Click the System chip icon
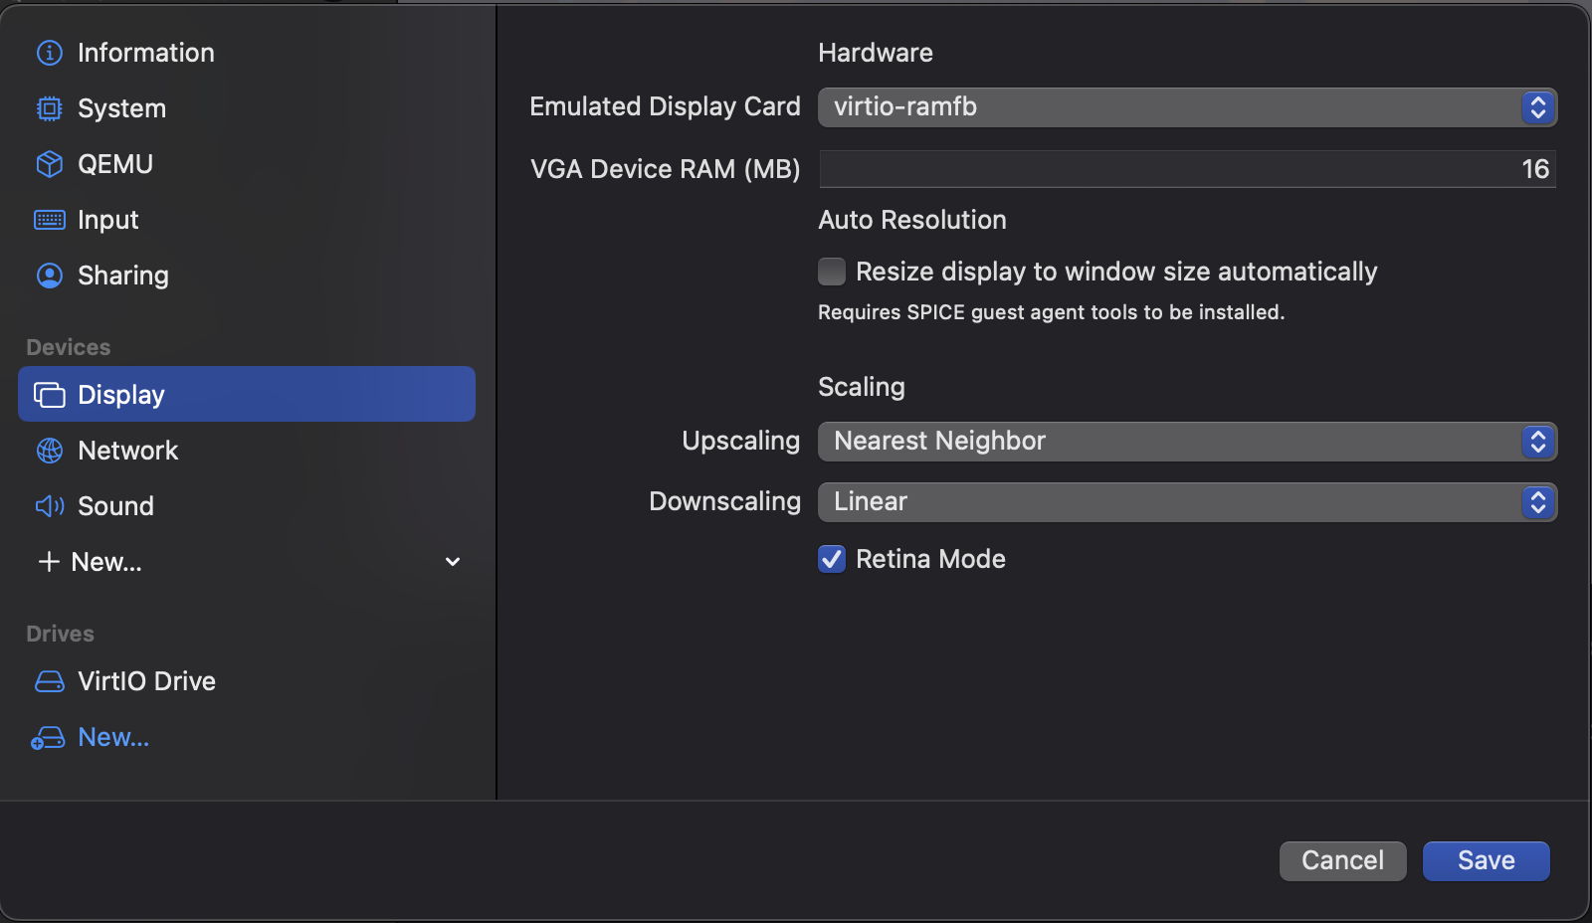This screenshot has width=1592, height=923. click(x=49, y=108)
